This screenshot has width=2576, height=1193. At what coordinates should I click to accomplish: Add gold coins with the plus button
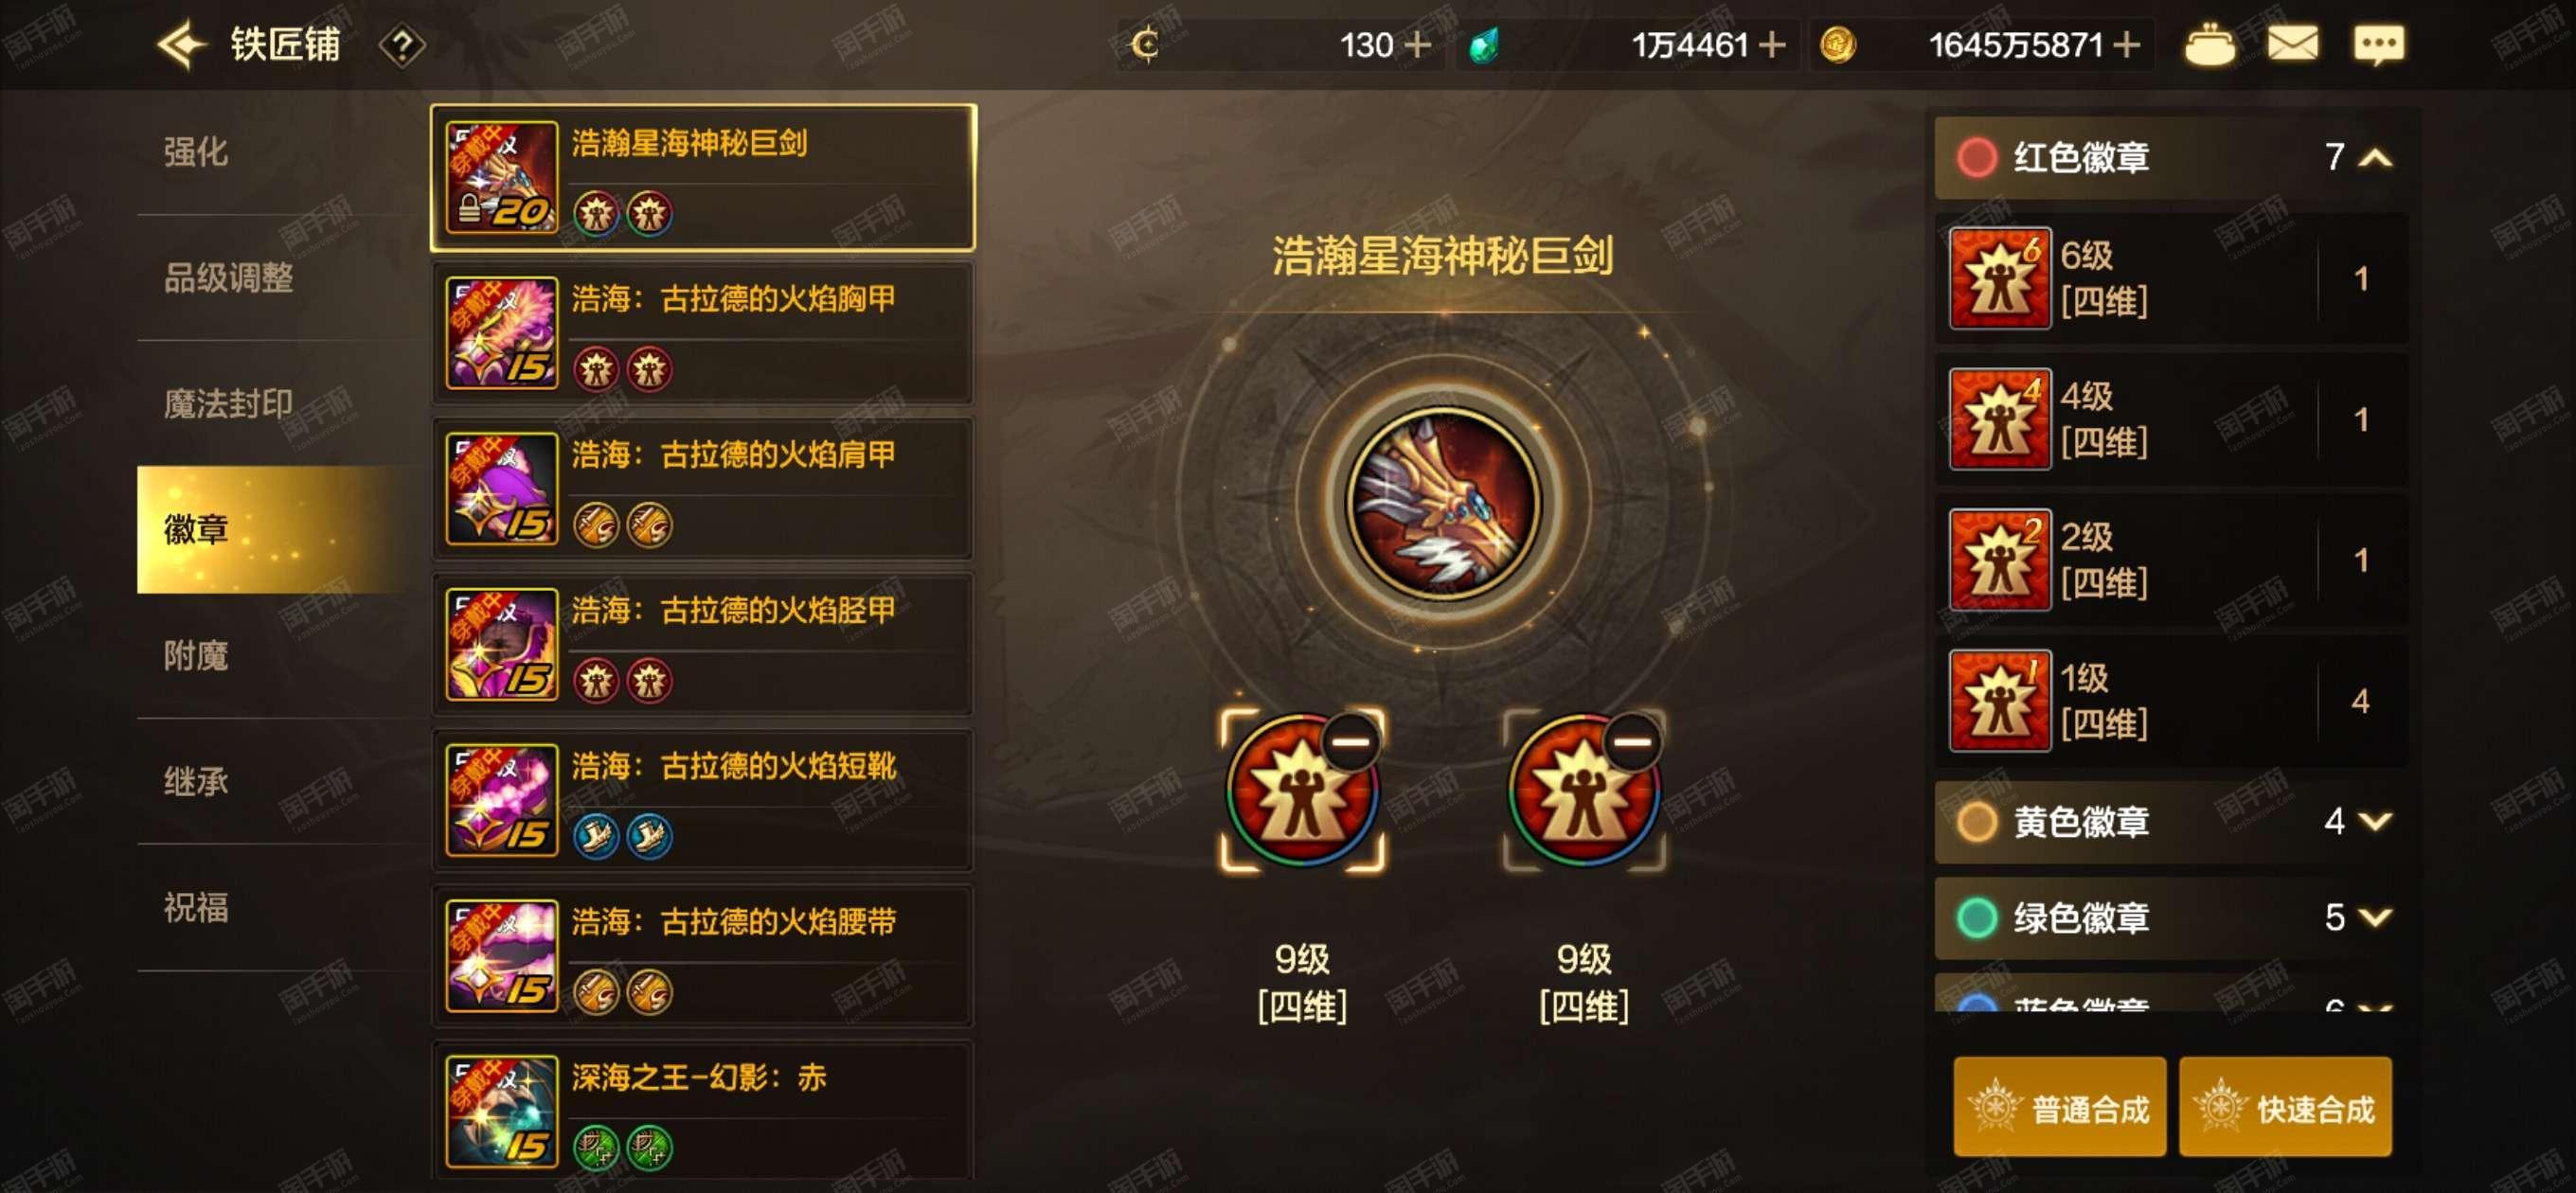(x=2127, y=45)
